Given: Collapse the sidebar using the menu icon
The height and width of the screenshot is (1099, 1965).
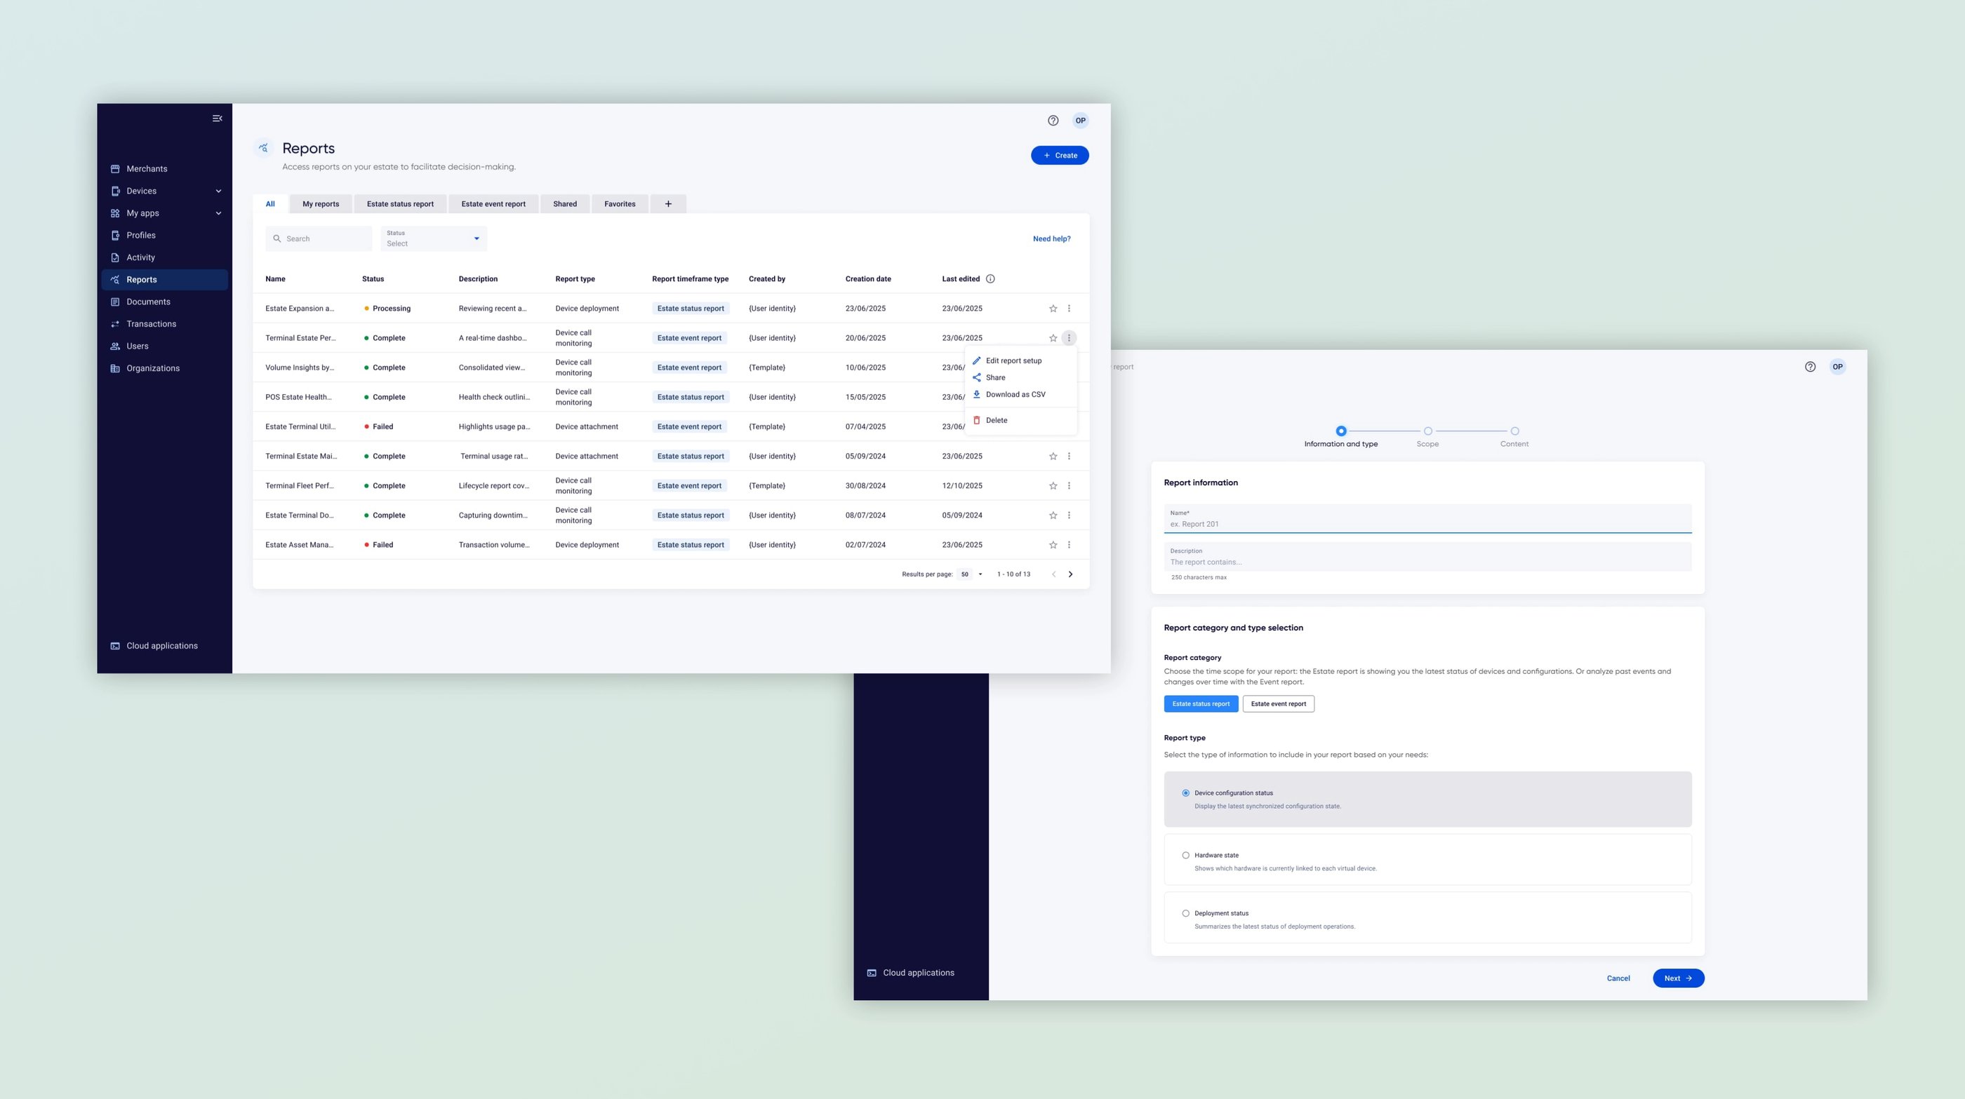Looking at the screenshot, I should coord(218,118).
